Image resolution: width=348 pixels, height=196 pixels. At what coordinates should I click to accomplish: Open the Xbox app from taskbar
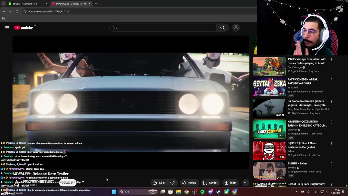coord(226,192)
